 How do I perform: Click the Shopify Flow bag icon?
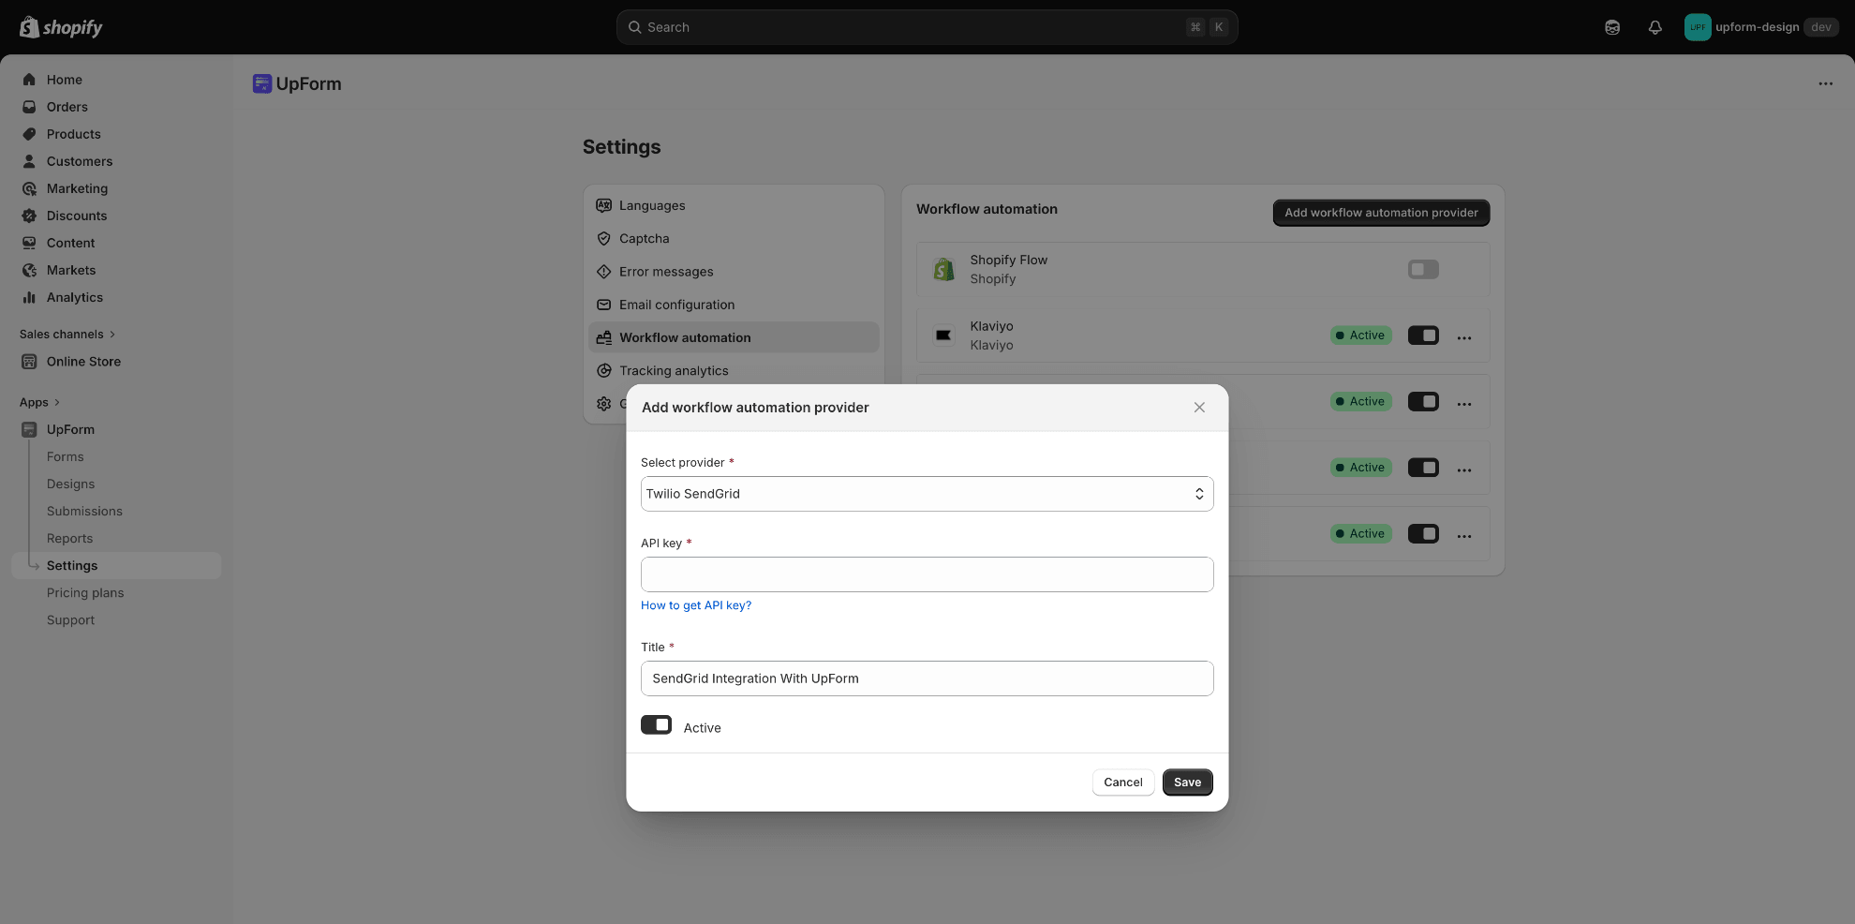[x=943, y=270]
